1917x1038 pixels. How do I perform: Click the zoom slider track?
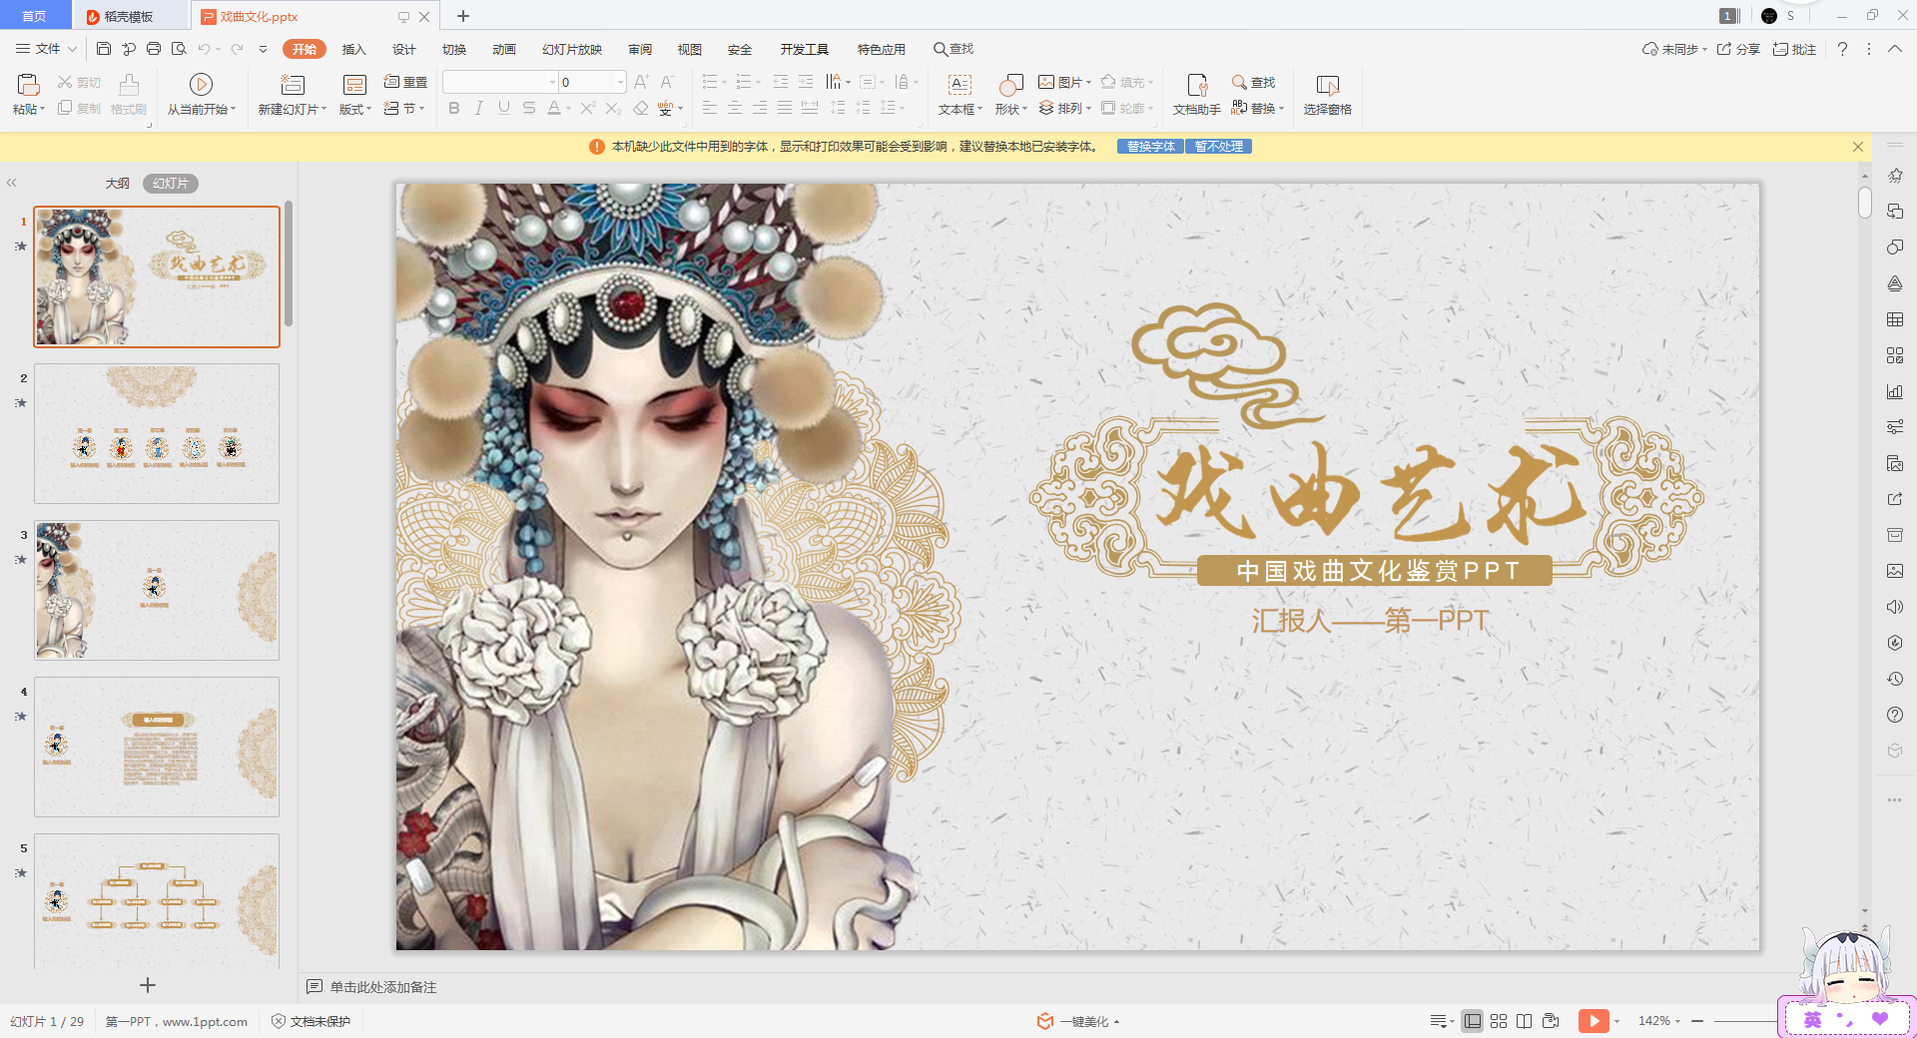[x=1747, y=1021]
